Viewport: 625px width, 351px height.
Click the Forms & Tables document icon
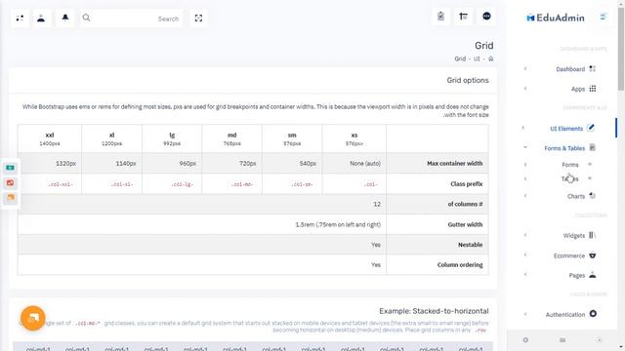point(593,147)
